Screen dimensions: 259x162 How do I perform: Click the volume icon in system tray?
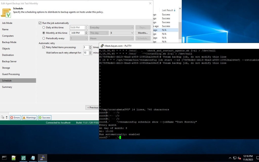239,158
